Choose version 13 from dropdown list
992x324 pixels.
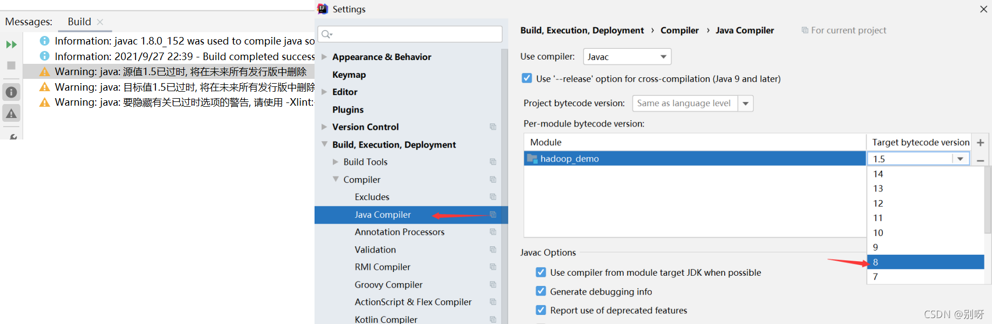pos(925,189)
